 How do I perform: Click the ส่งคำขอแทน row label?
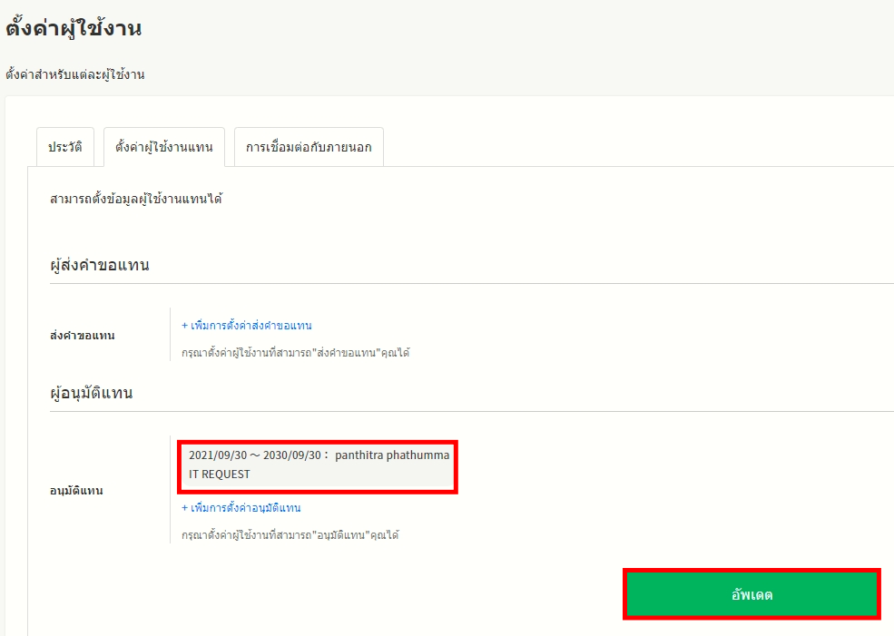coord(83,336)
